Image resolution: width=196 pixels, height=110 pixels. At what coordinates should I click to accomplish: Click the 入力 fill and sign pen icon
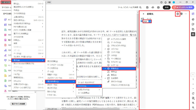point(5,55)
